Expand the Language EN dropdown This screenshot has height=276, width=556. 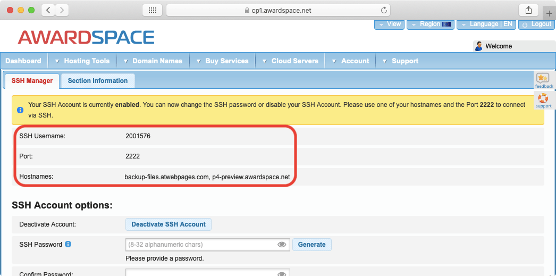pos(486,24)
